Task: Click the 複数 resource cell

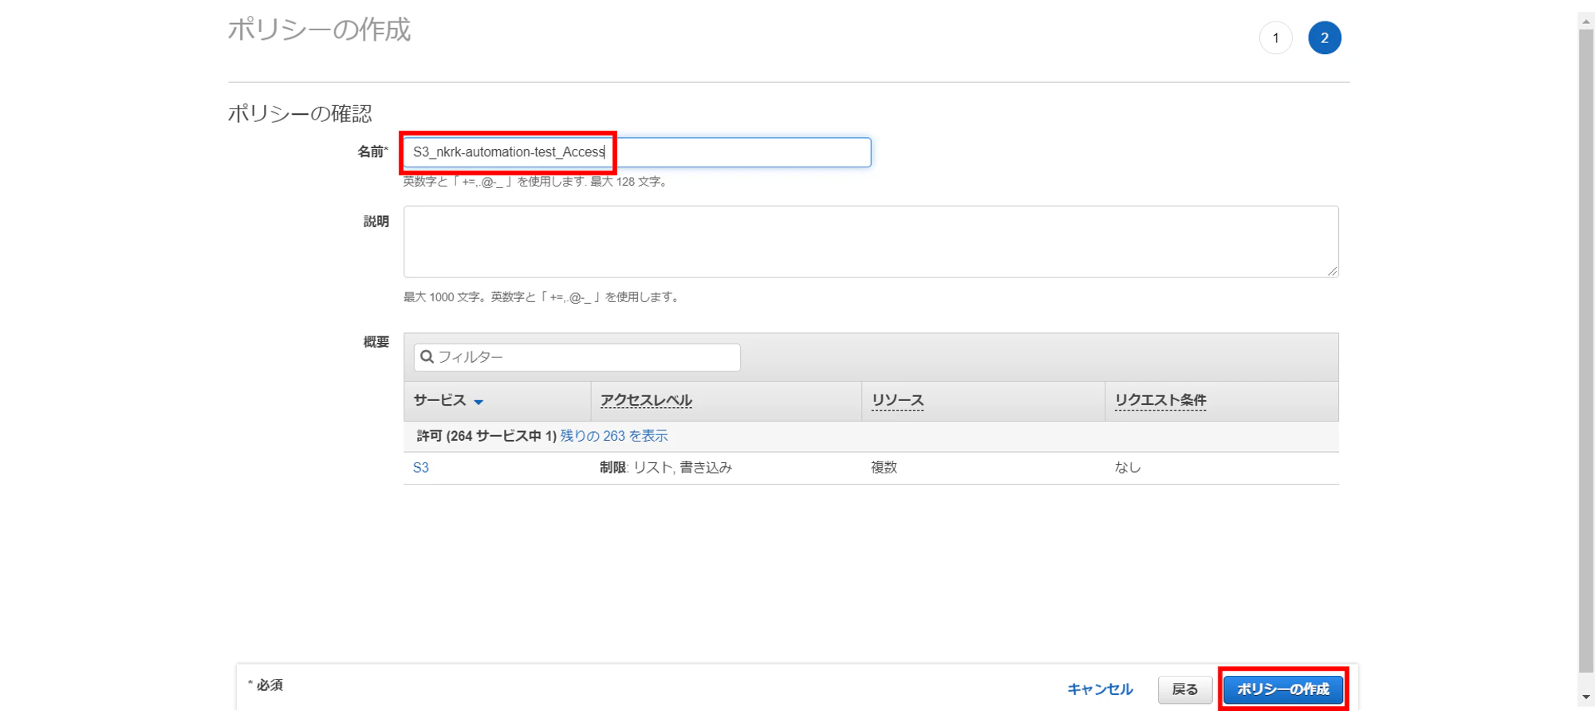Action: click(884, 468)
